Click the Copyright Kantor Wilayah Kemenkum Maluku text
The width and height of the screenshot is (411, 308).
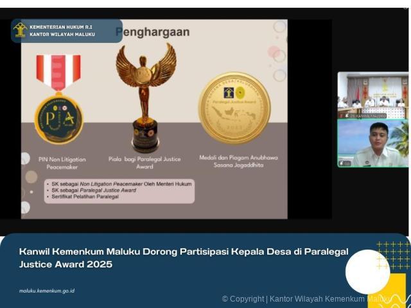pyautogui.click(x=306, y=299)
